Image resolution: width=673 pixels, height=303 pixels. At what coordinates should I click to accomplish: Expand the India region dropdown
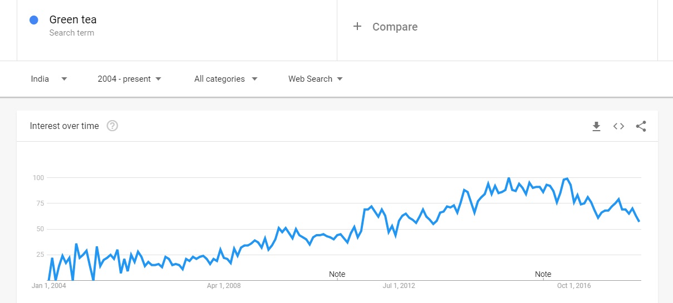pyautogui.click(x=49, y=79)
